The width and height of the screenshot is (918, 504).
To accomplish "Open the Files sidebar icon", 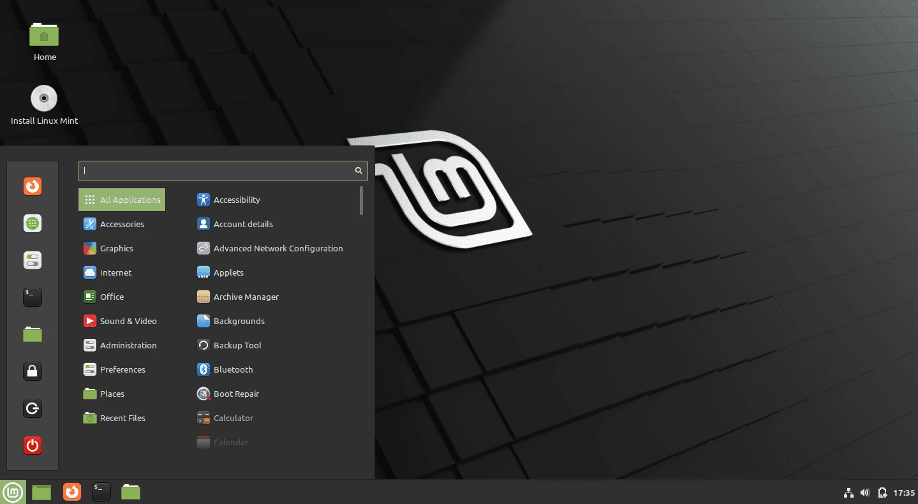I will pos(32,334).
